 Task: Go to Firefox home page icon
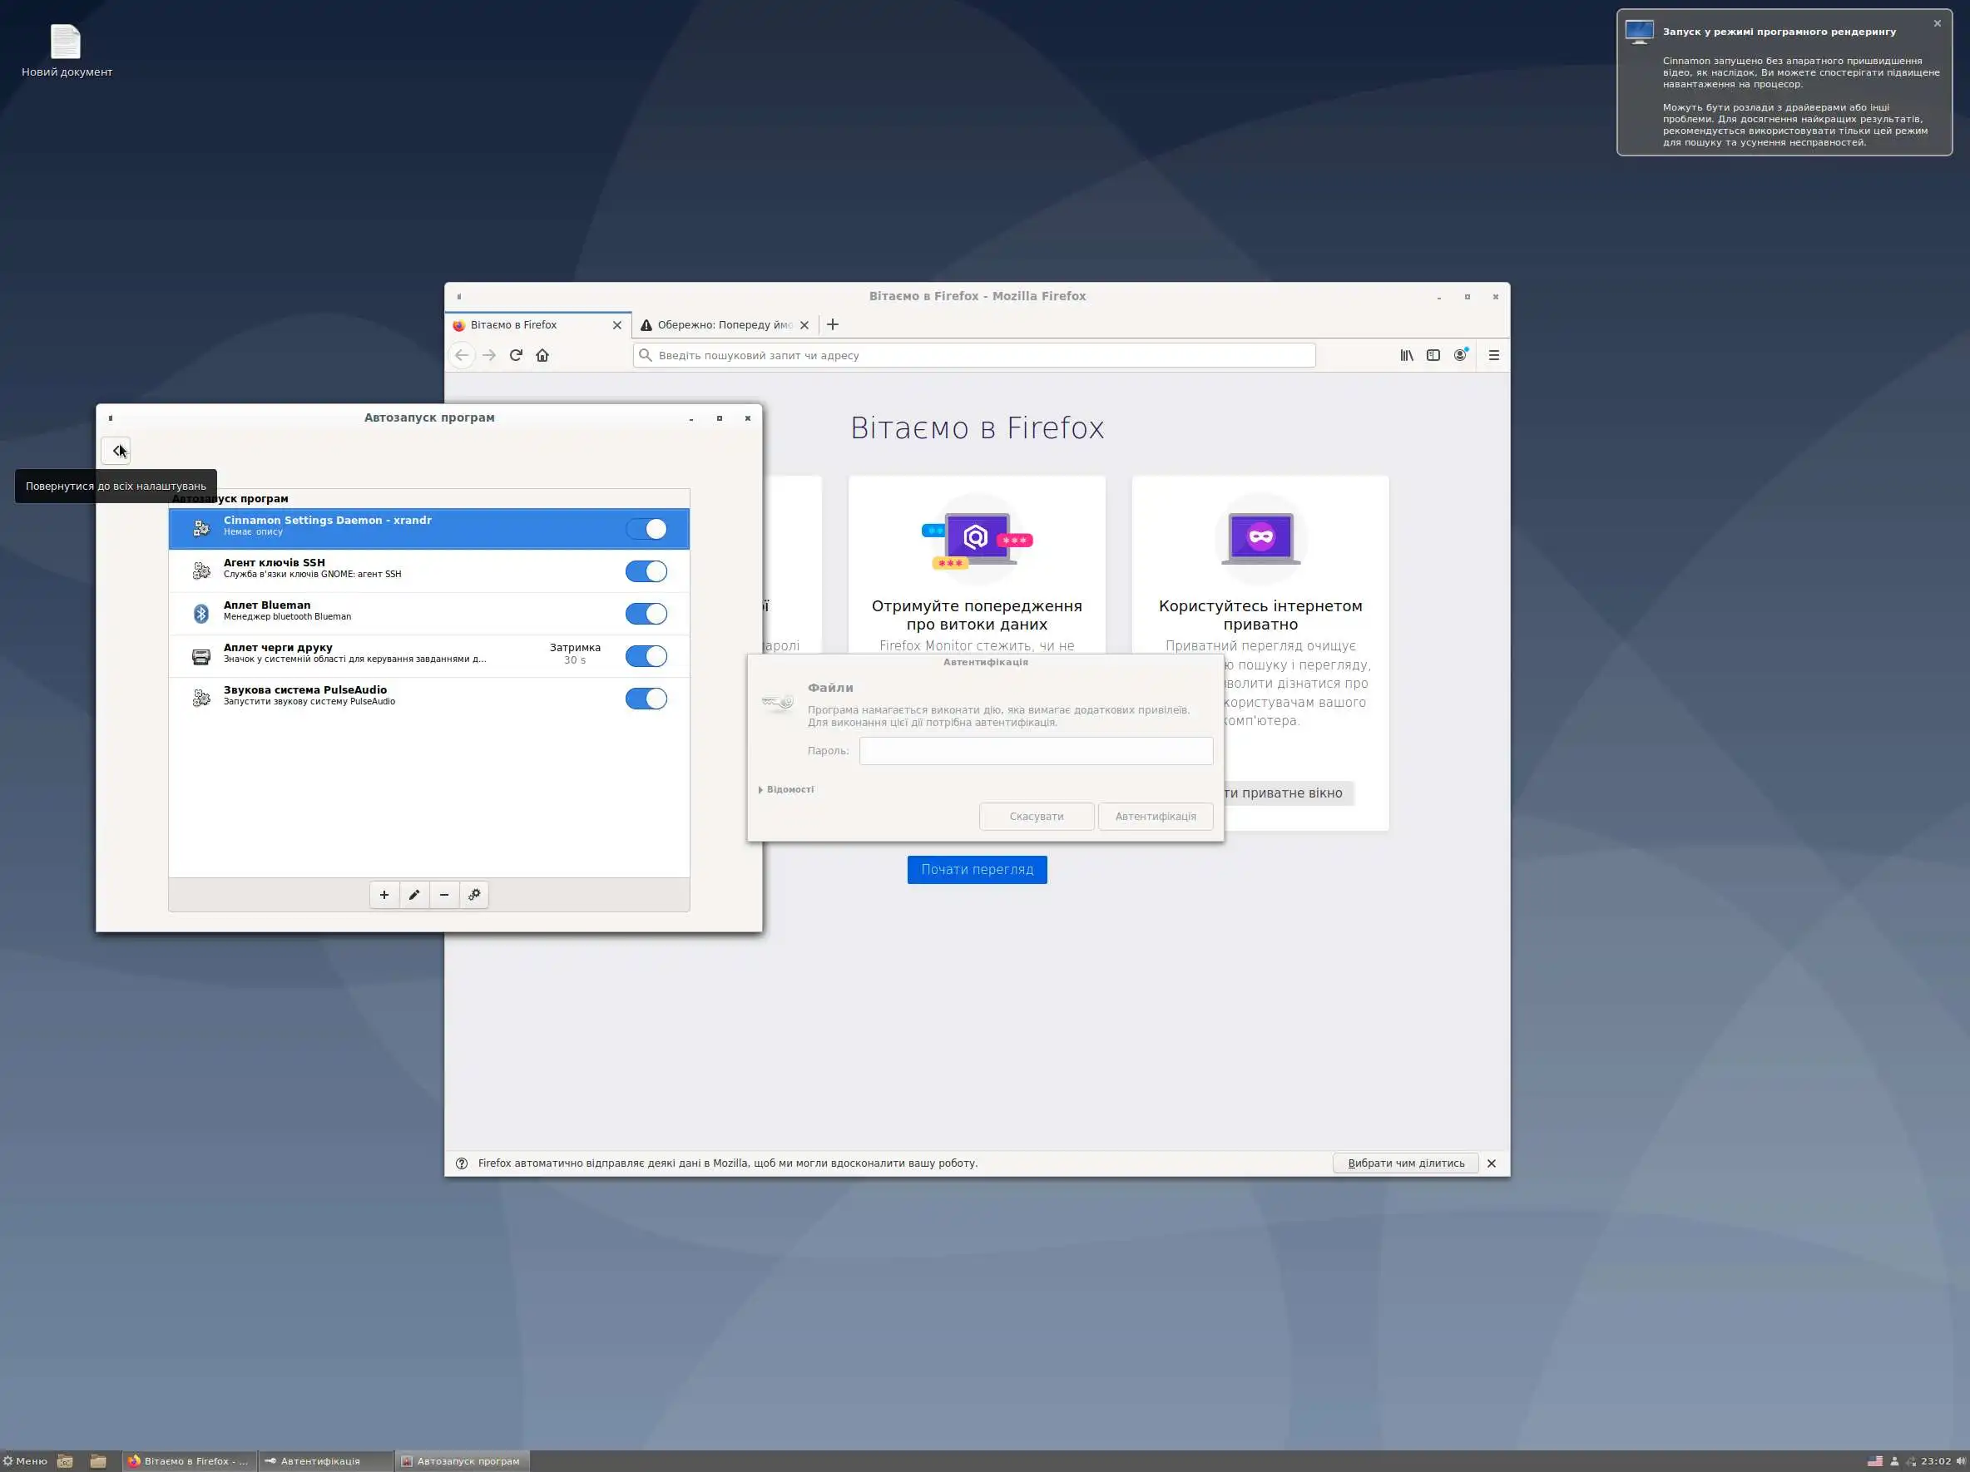[x=542, y=355]
